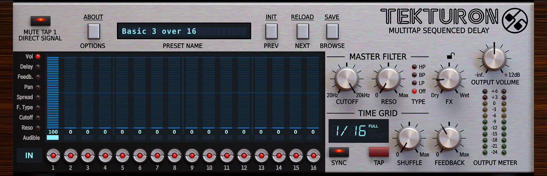Toggle tap button 9
547x176 pixels.
coord(192,156)
